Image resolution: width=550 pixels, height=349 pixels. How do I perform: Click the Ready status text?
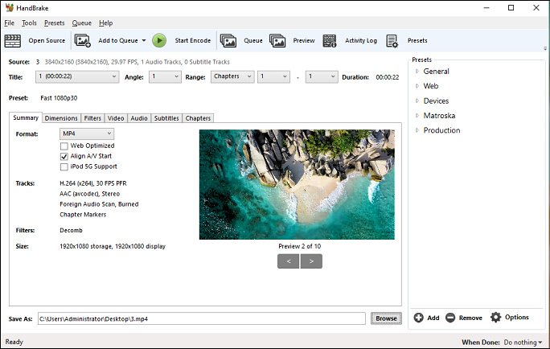(x=14, y=342)
